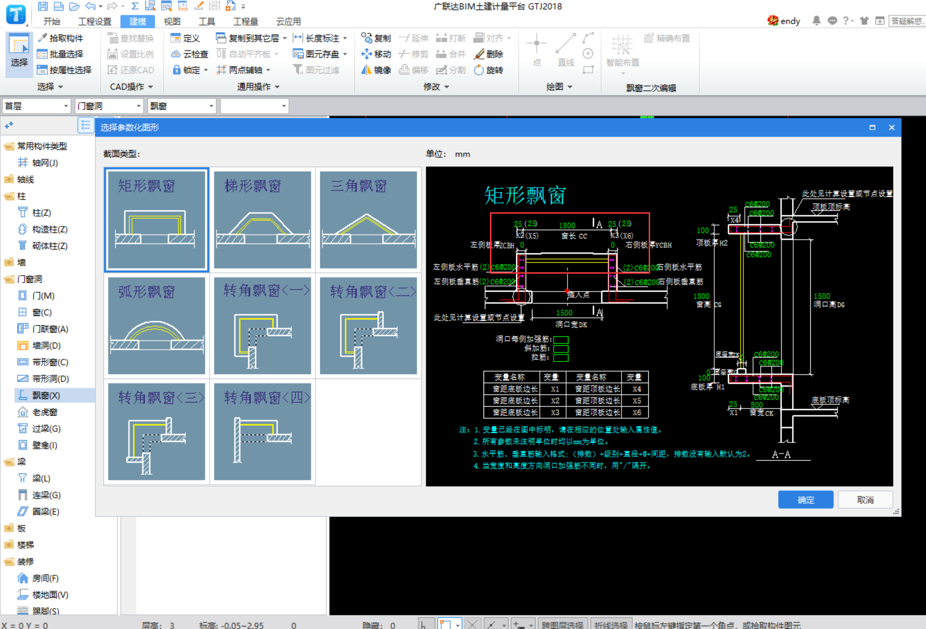The height and width of the screenshot is (629, 926).
Task: Open the 首层 floor dropdown
Action: click(36, 106)
